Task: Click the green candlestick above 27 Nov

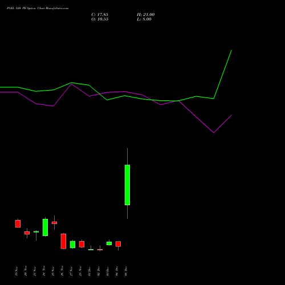Action: 72,245
